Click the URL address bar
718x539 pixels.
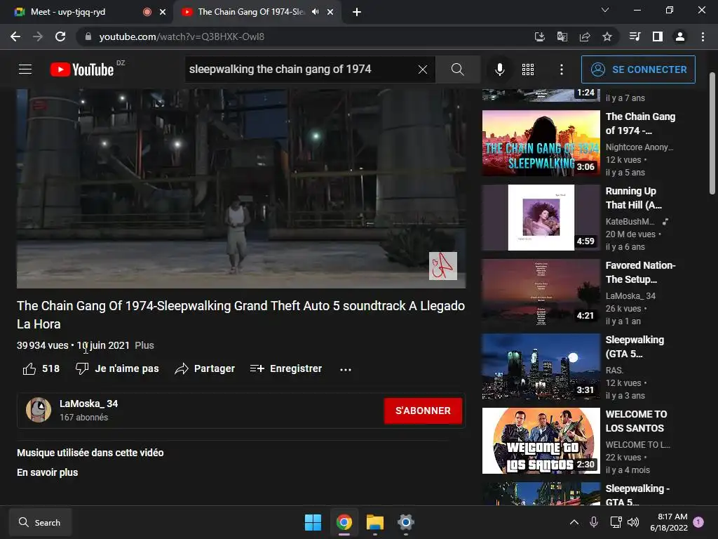click(302, 36)
